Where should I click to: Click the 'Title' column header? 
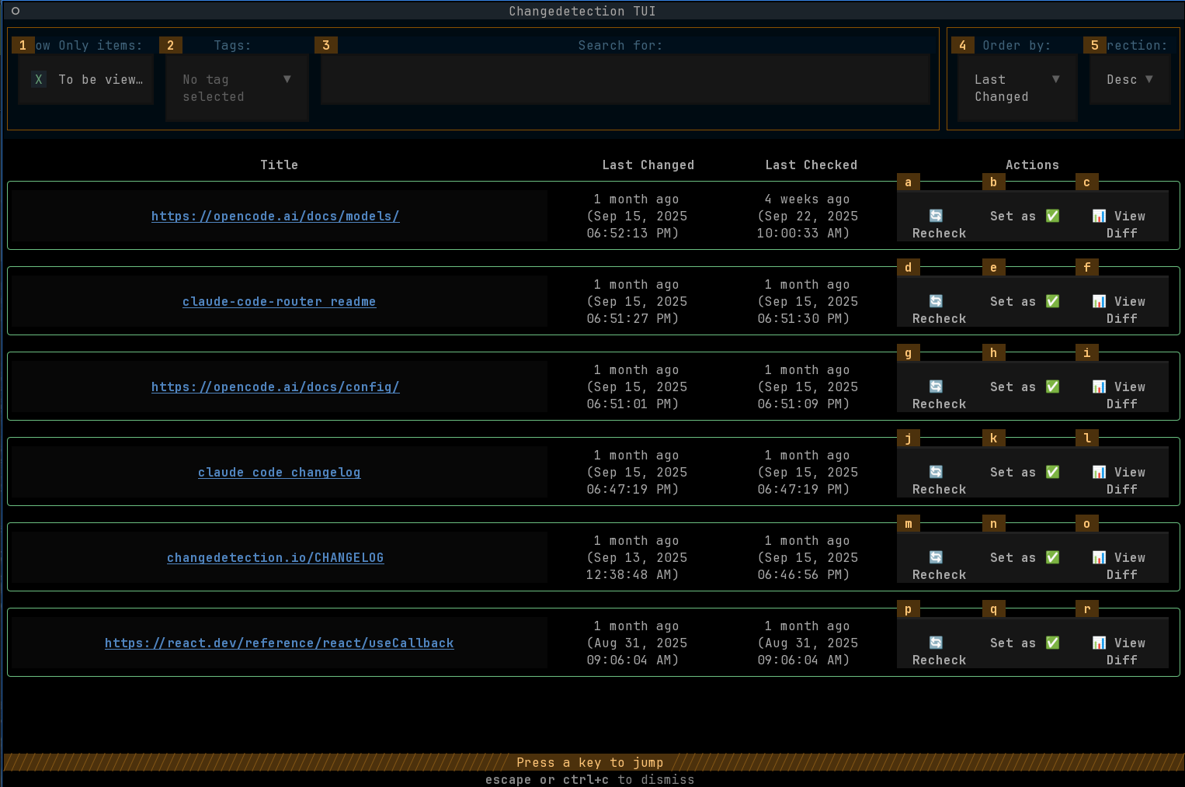(280, 165)
